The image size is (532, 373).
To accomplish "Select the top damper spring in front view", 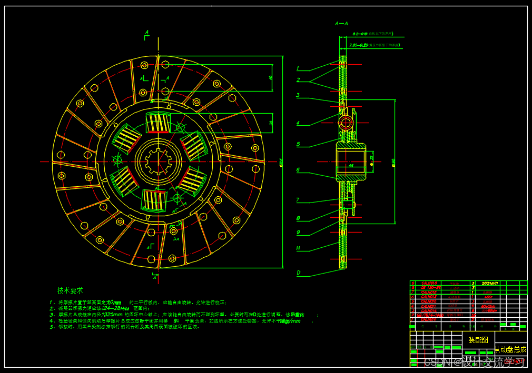I will (x=158, y=123).
